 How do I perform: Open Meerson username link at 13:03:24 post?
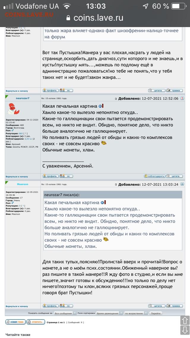pyautogui.click(x=23, y=184)
